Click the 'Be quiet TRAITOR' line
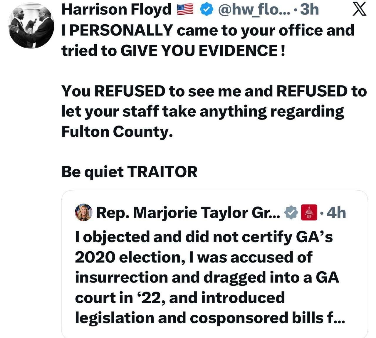The height and width of the screenshot is (338, 376). click(129, 172)
